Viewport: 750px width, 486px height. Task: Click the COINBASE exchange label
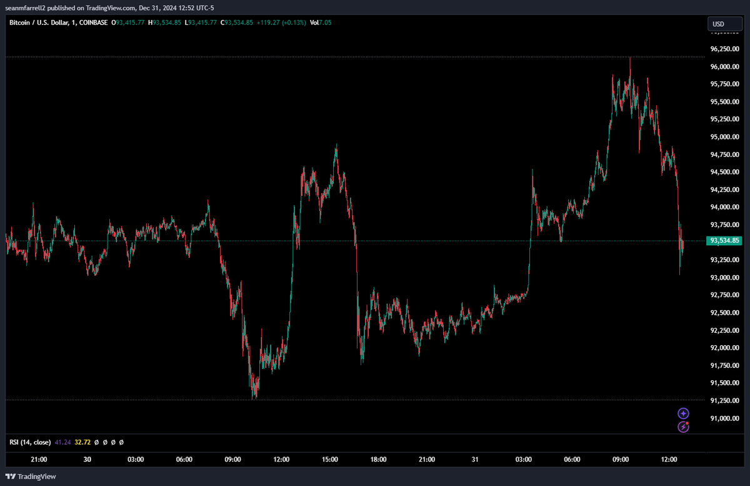pyautogui.click(x=92, y=23)
